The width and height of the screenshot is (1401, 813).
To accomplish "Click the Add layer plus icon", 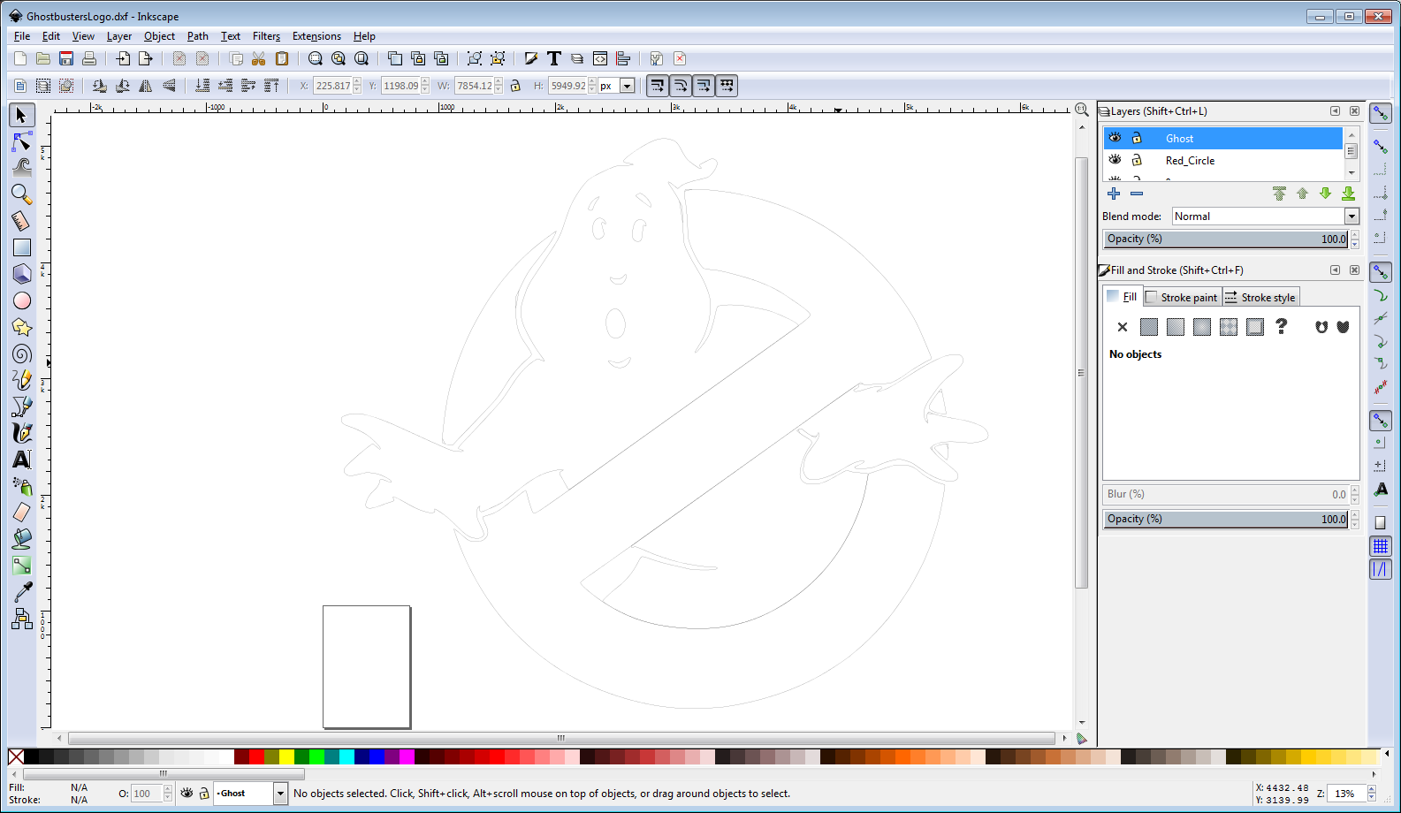I will pyautogui.click(x=1114, y=194).
